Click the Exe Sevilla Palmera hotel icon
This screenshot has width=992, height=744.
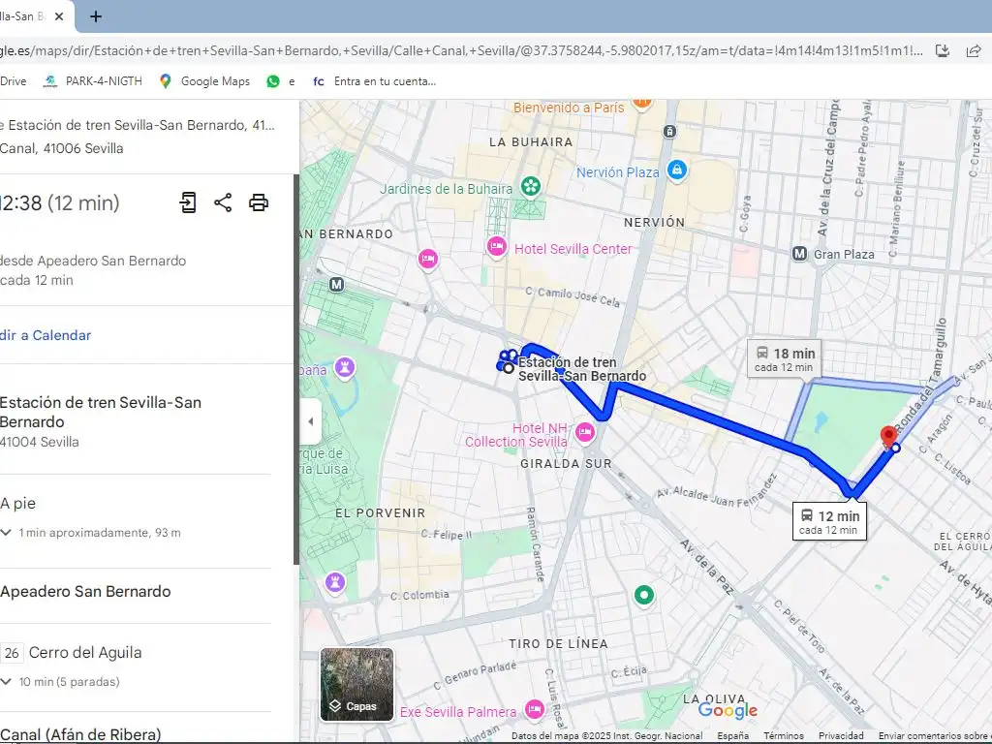(x=535, y=708)
